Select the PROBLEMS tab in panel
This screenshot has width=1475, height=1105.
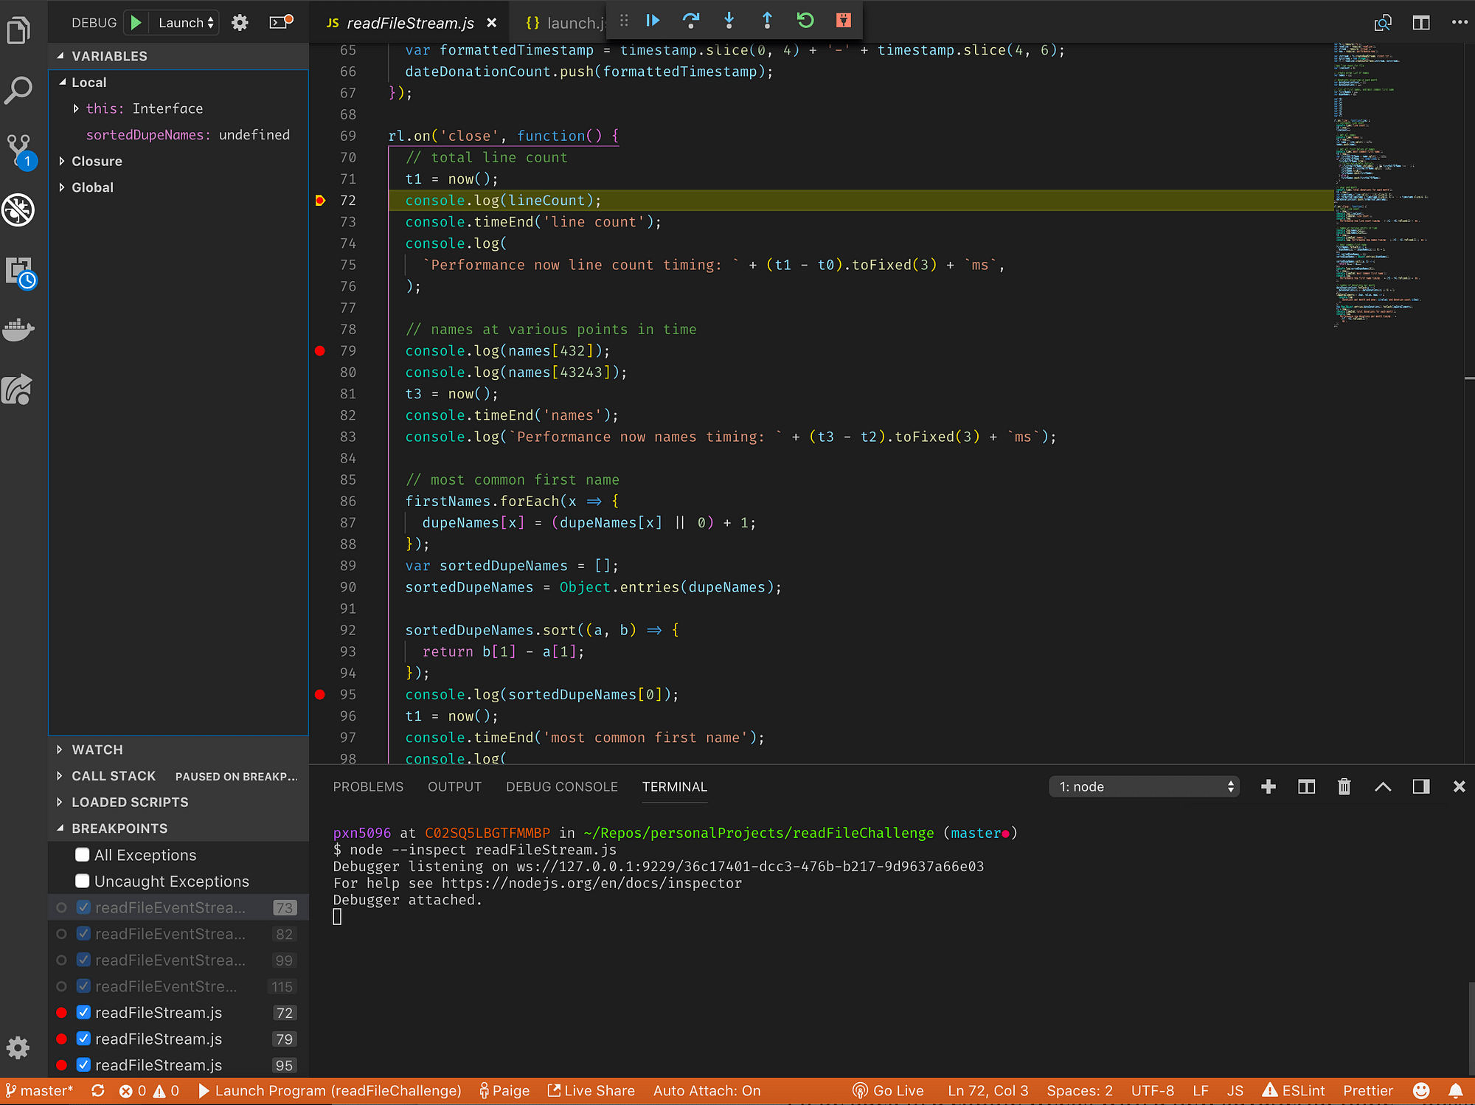(368, 786)
